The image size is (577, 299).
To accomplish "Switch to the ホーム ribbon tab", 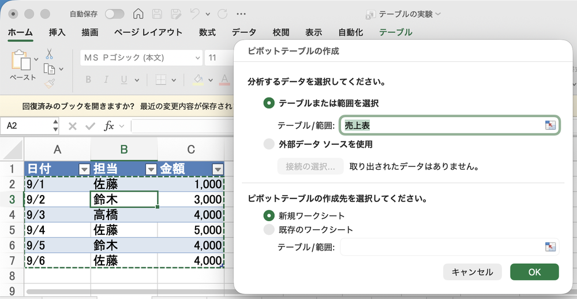I will point(20,32).
